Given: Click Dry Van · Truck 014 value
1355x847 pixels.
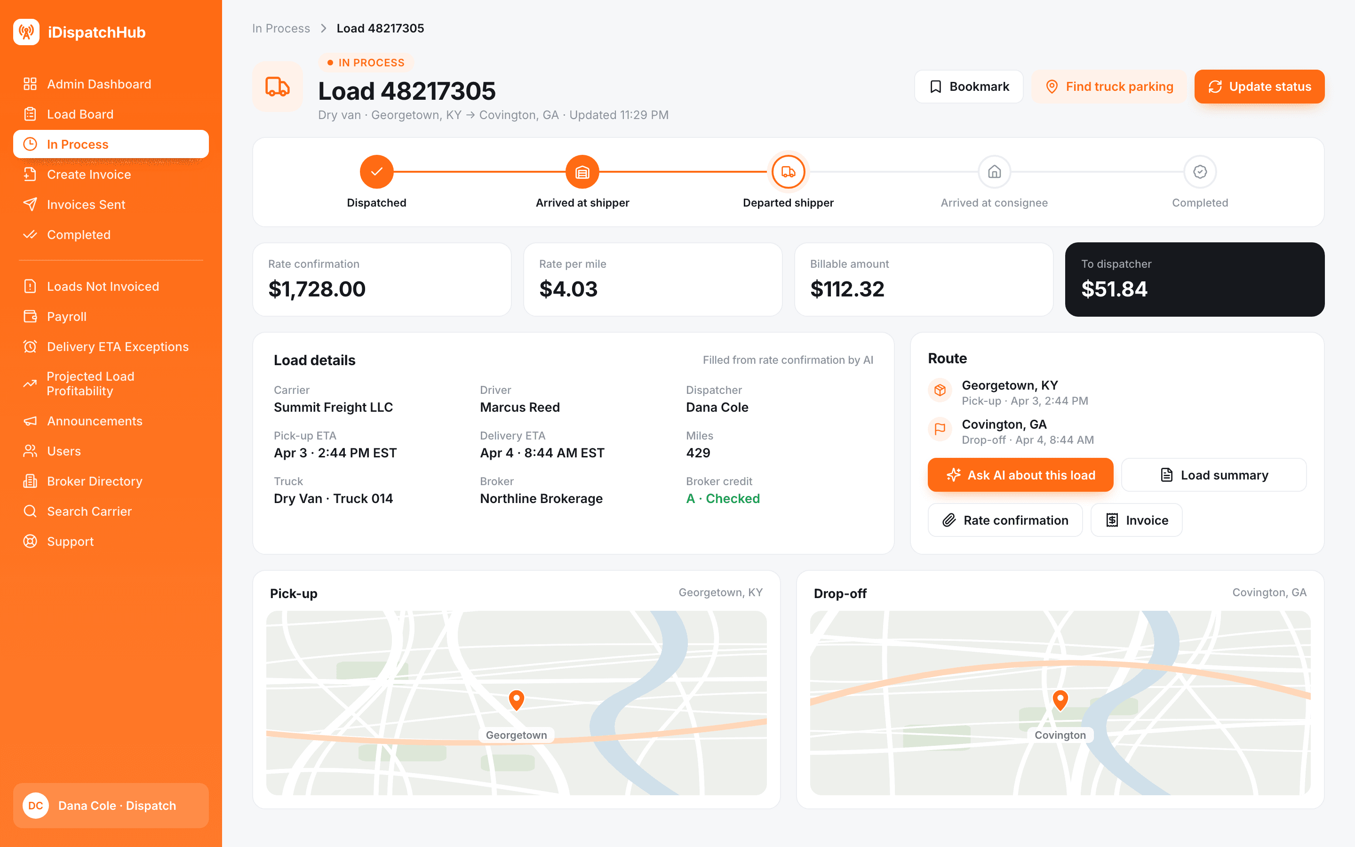Looking at the screenshot, I should [x=333, y=499].
